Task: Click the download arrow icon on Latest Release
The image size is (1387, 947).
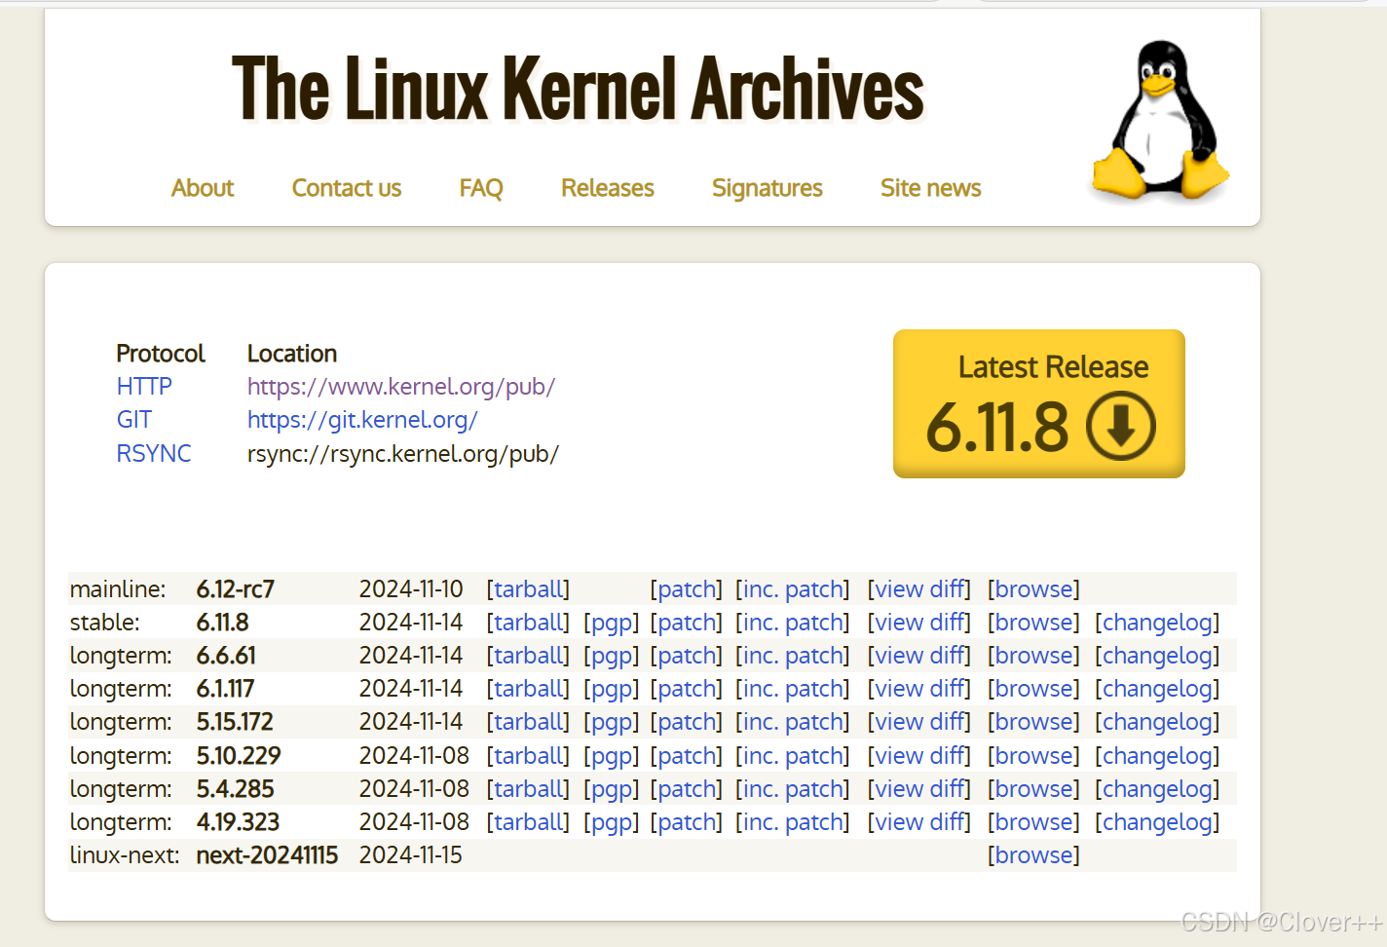Action: [x=1121, y=426]
